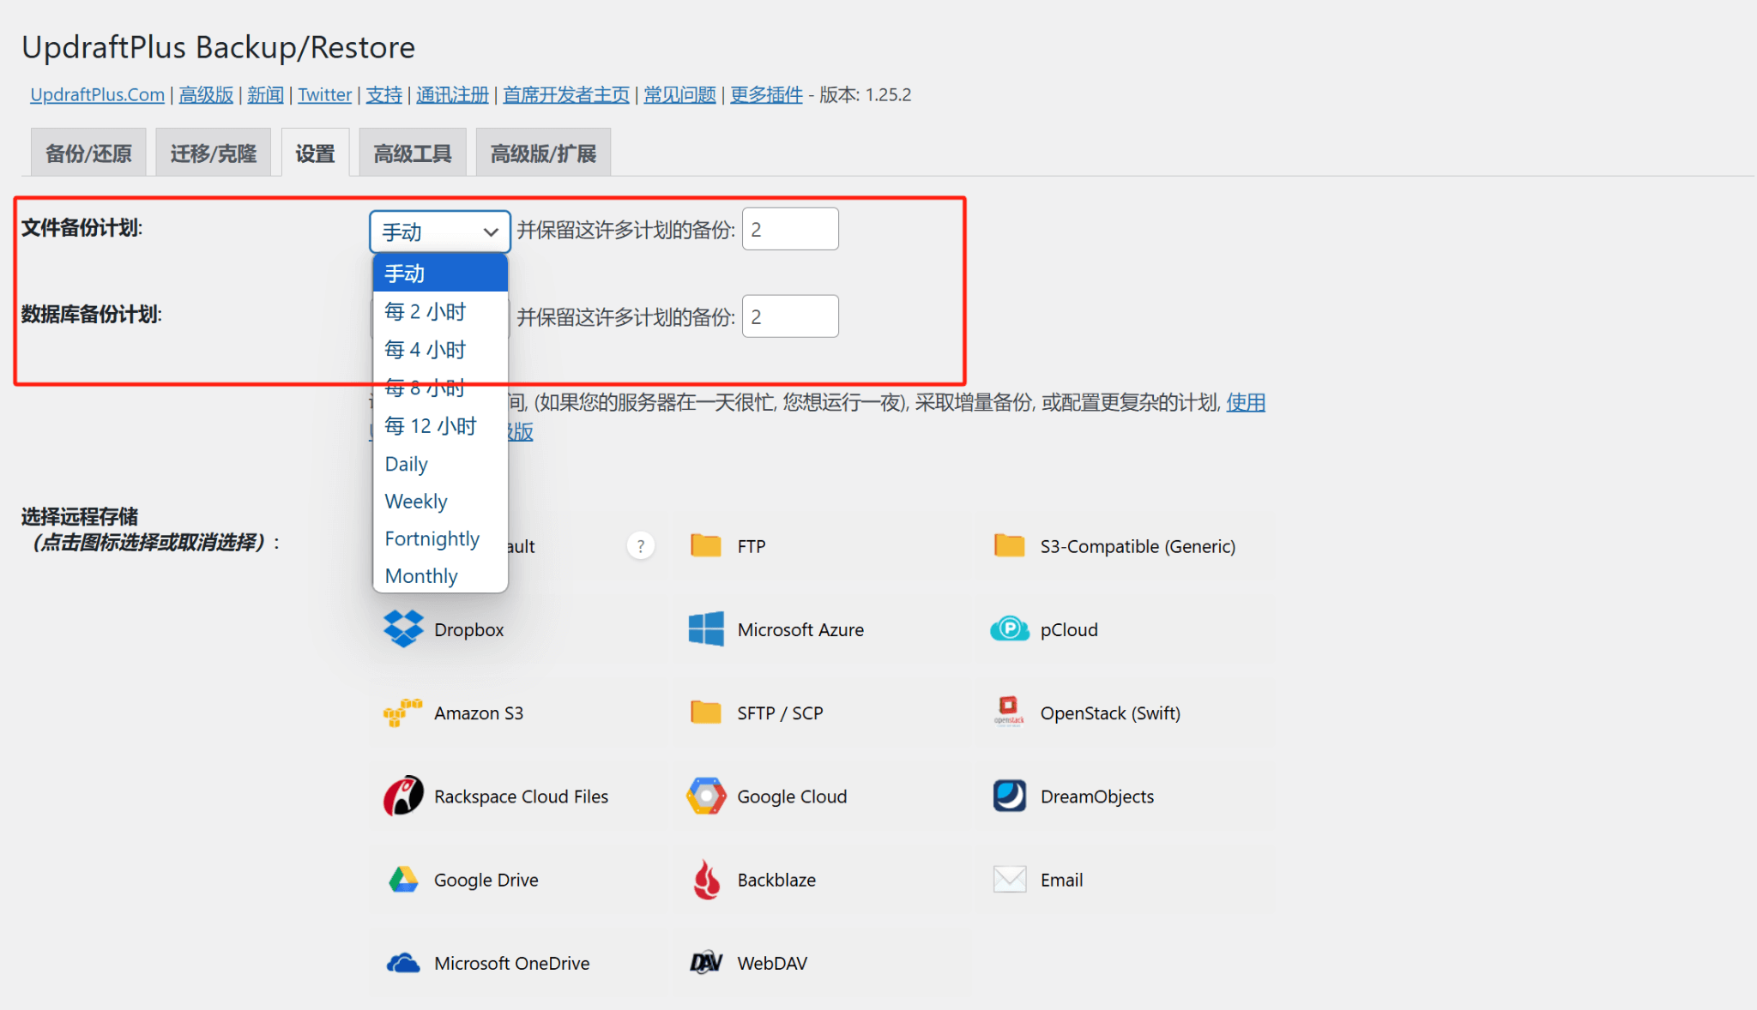Open the 支持 link
1757x1010 pixels.
(x=383, y=94)
